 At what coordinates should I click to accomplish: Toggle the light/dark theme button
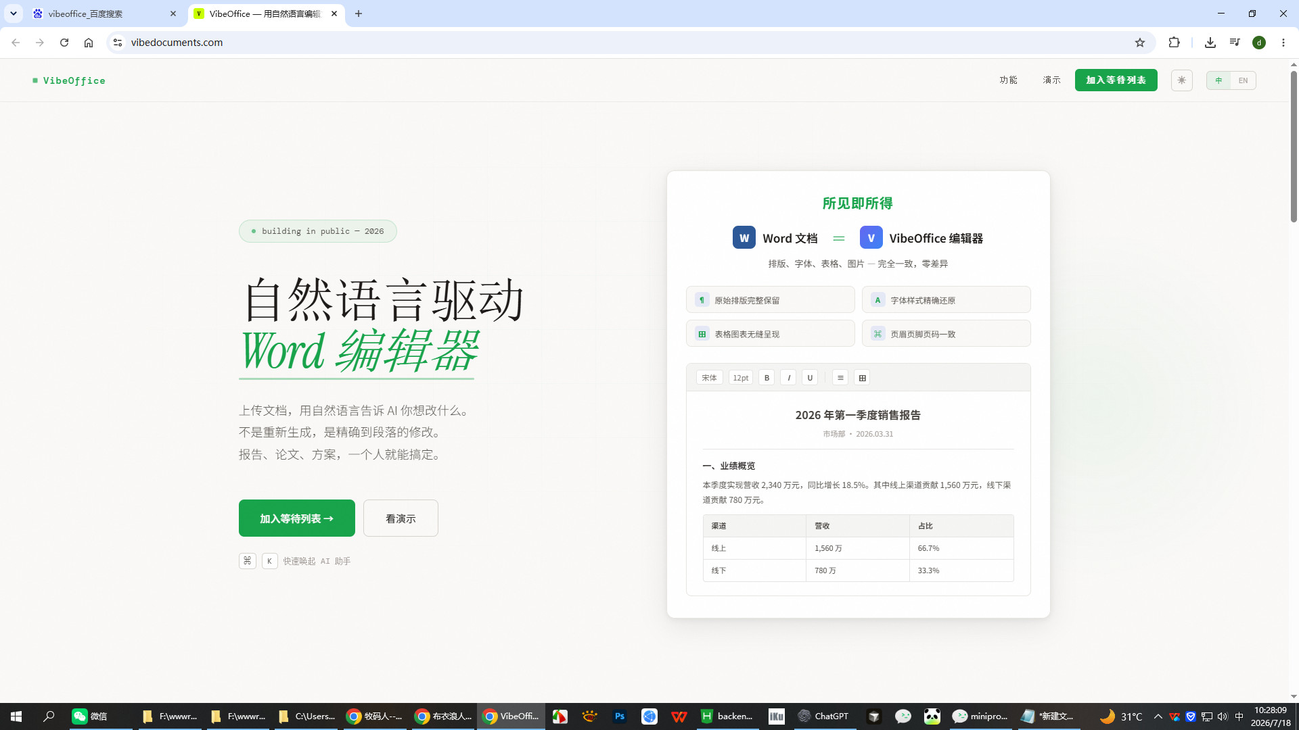coord(1182,80)
